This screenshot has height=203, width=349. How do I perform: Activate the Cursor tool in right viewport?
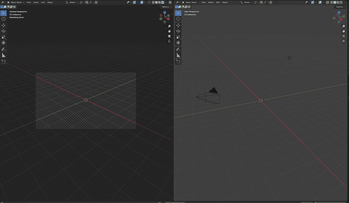click(178, 19)
